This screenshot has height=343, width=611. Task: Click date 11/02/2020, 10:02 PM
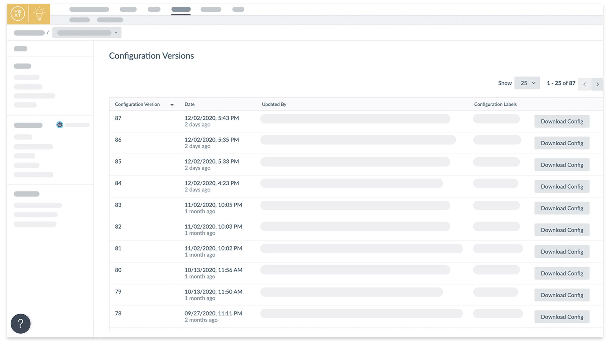[x=213, y=248]
